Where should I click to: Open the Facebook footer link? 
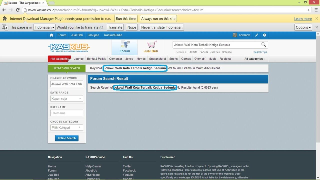(x=129, y=170)
